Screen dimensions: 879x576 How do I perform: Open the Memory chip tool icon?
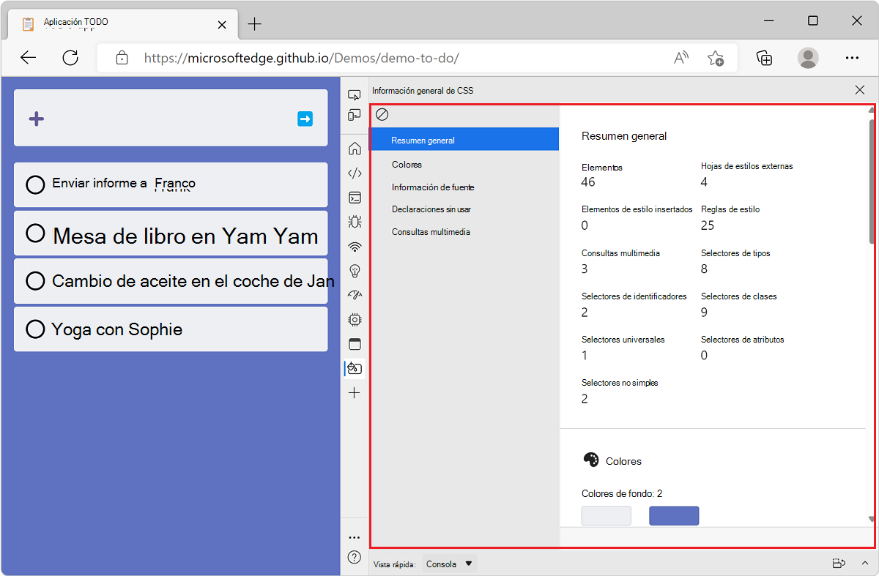pyautogui.click(x=355, y=320)
